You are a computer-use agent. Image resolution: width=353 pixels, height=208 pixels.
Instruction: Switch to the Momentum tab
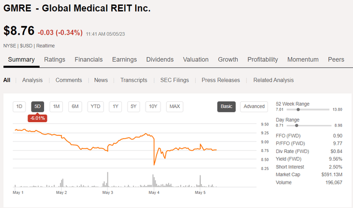[303, 59]
